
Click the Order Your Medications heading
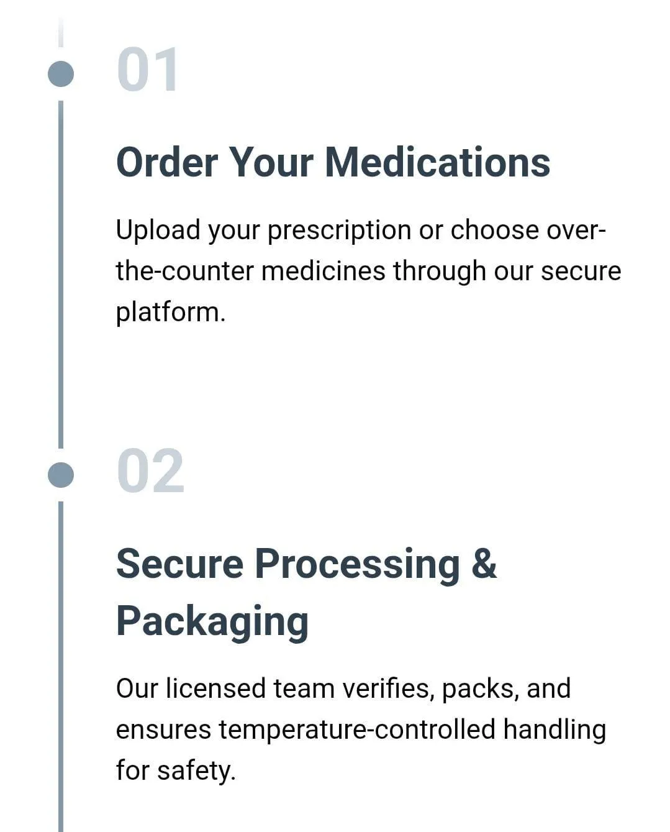pyautogui.click(x=333, y=162)
